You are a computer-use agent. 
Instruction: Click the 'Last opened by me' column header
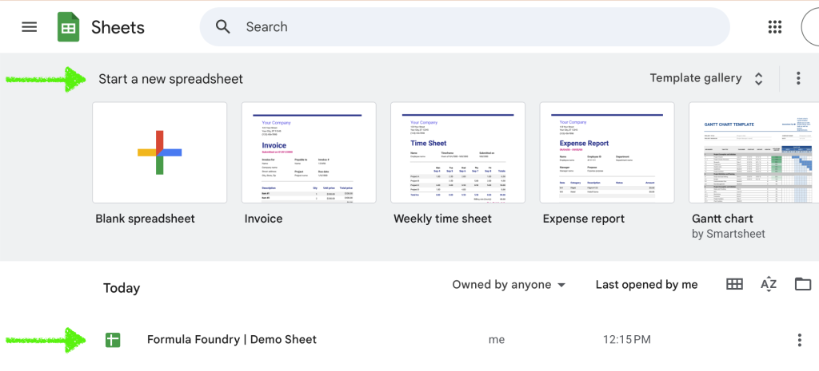[646, 285]
